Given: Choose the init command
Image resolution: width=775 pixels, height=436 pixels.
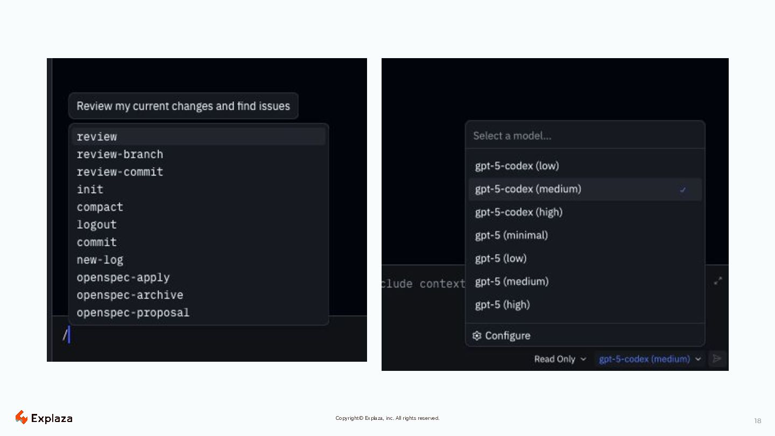Looking at the screenshot, I should click(x=199, y=189).
